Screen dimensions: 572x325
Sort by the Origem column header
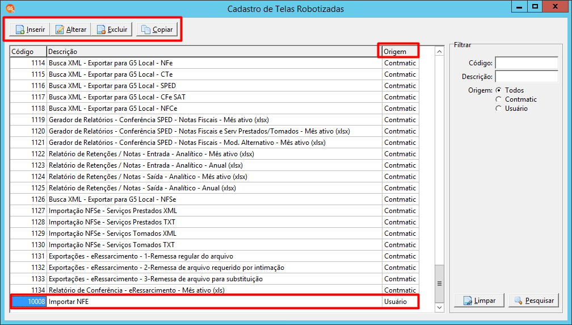tap(400, 52)
